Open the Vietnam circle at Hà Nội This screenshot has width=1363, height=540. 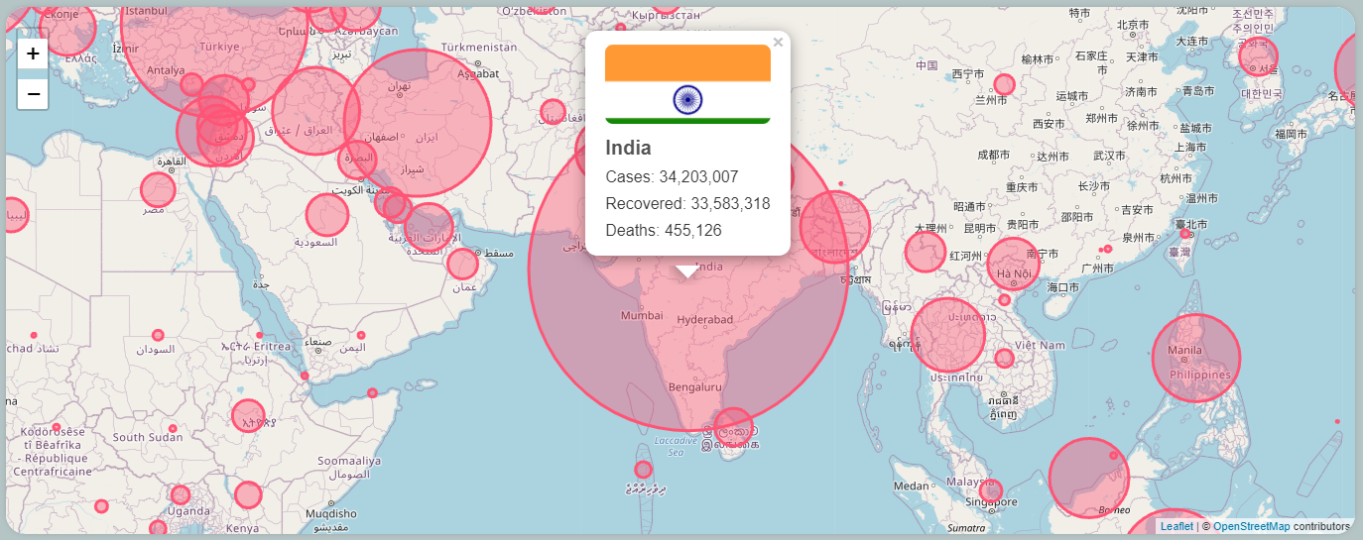click(x=1013, y=265)
